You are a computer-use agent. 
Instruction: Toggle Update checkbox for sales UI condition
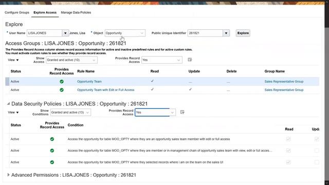pos(317,162)
